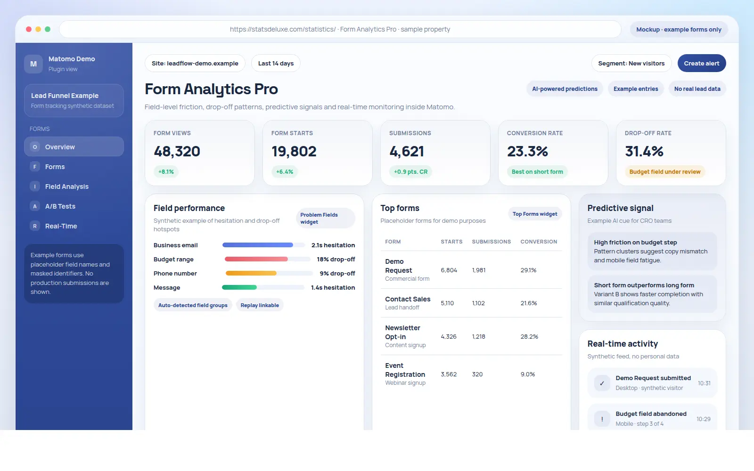Click the checkmark on Demo Request submitted
This screenshot has height=471, width=754.
coord(601,383)
